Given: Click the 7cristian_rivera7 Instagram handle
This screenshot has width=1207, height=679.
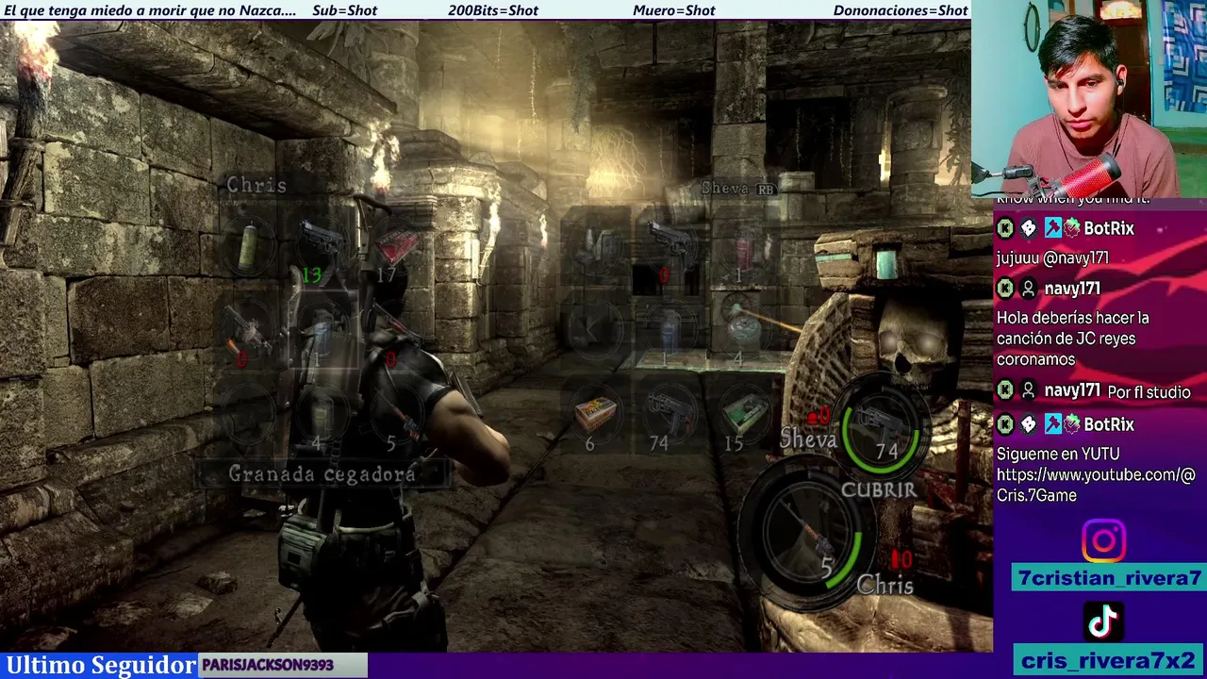Looking at the screenshot, I should coord(1110,578).
